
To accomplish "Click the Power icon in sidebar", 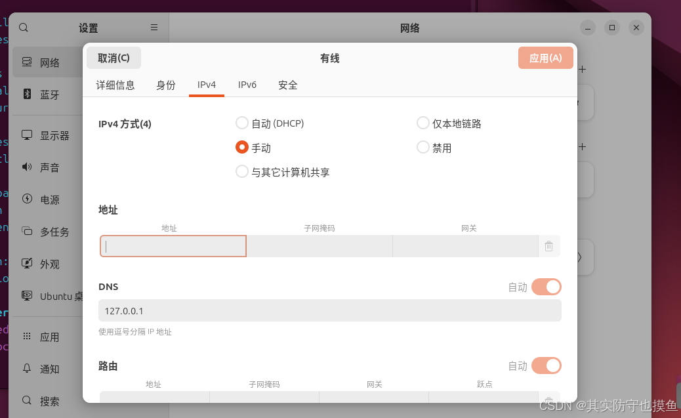I will click(x=27, y=199).
